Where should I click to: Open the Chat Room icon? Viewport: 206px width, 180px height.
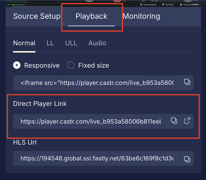pos(163,5)
